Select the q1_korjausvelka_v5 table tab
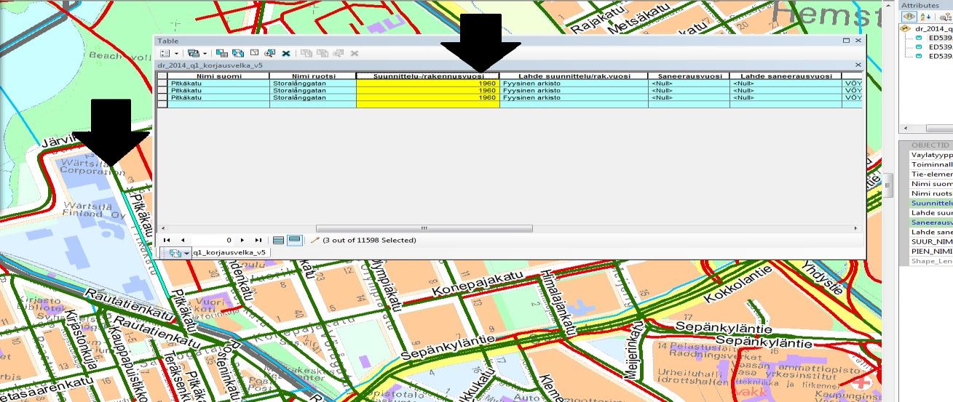The image size is (953, 402). pos(232,252)
